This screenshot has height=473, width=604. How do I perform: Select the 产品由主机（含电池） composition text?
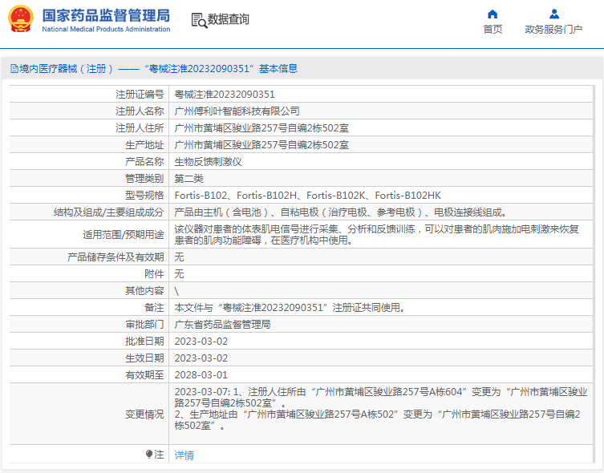pyautogui.click(x=342, y=212)
